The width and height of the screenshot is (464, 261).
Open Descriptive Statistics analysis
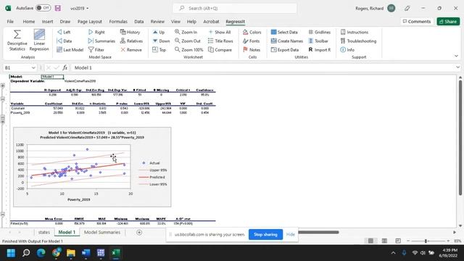click(17, 41)
